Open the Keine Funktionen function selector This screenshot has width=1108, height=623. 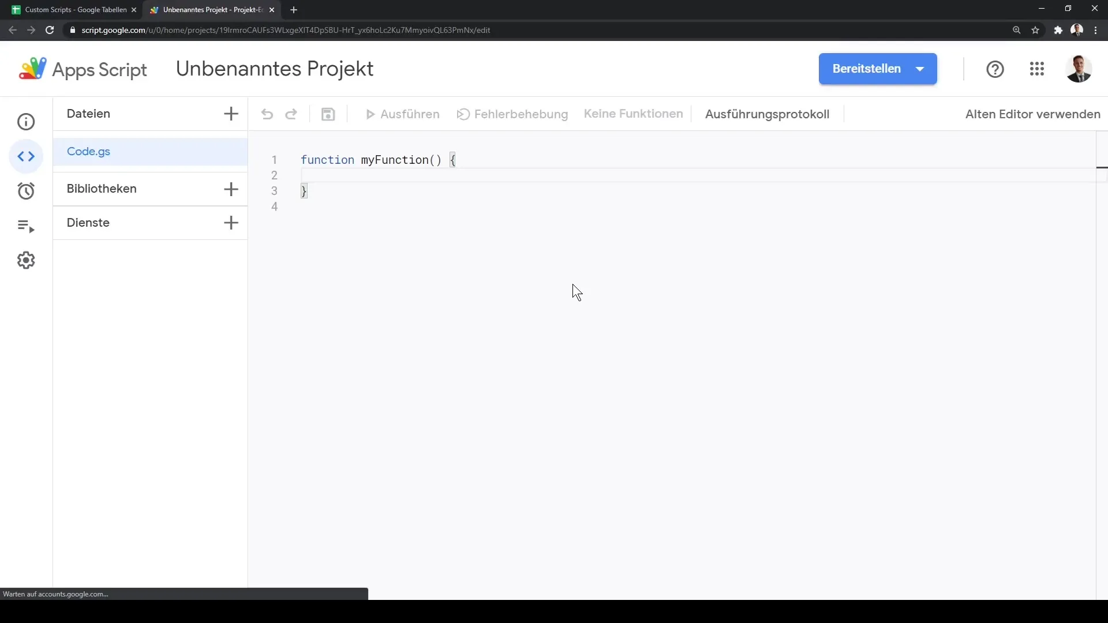[x=633, y=114]
